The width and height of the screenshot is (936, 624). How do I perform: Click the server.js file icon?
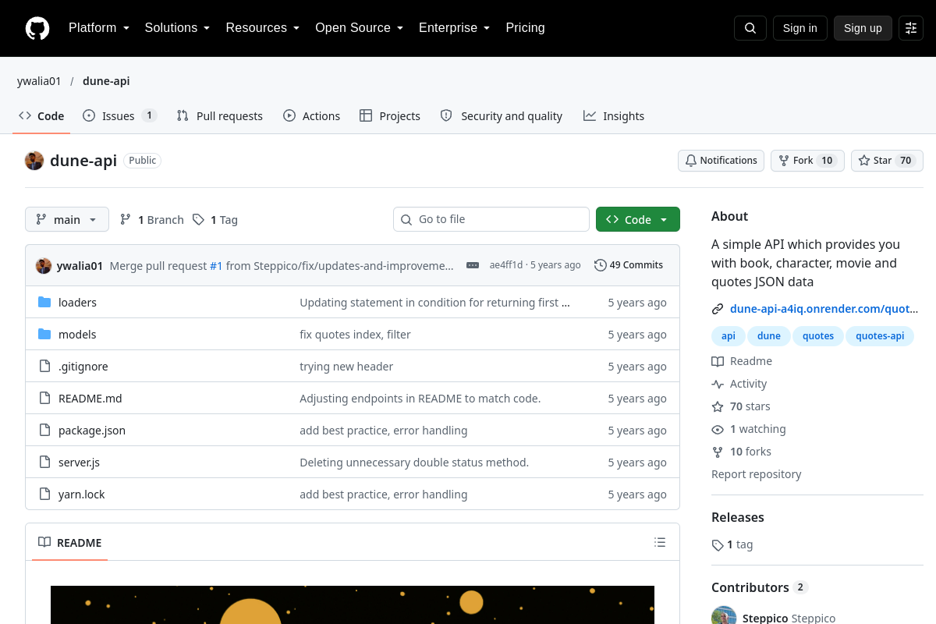click(x=44, y=463)
